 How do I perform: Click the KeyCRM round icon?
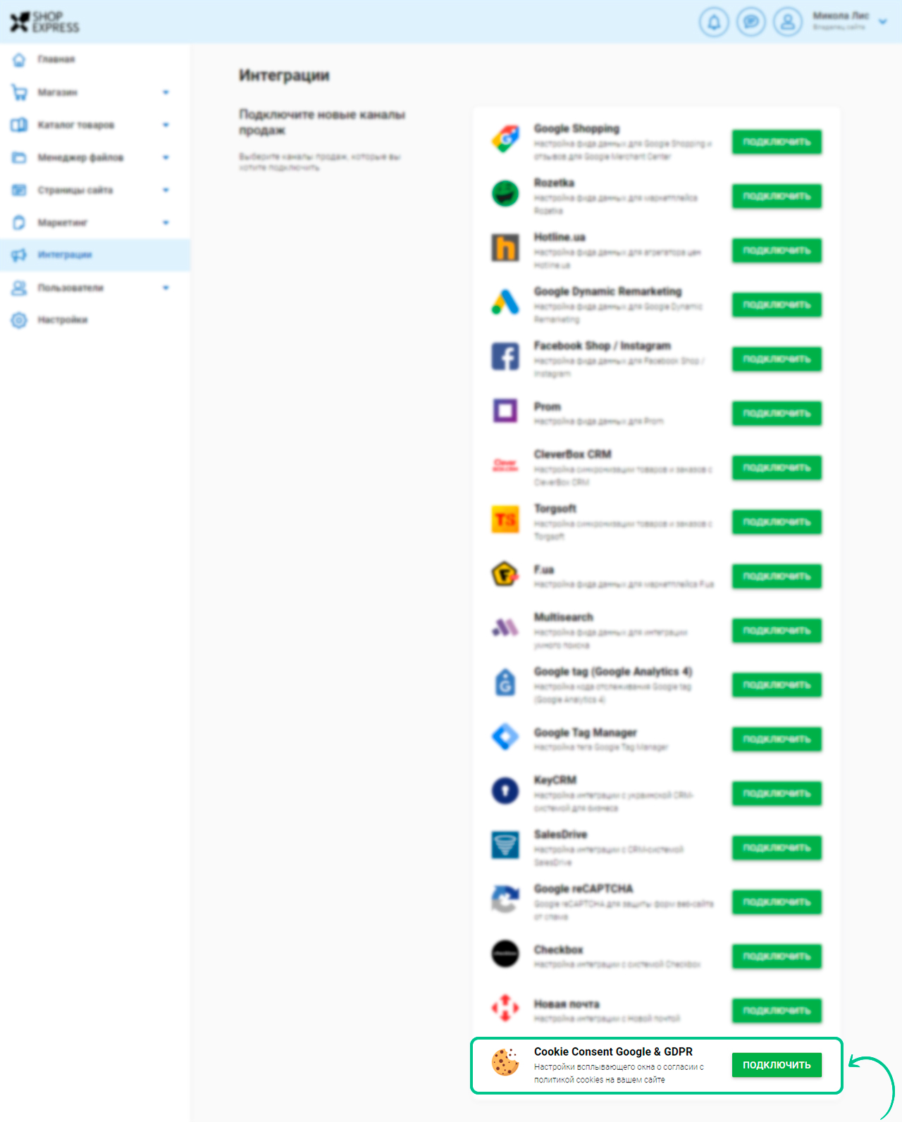click(x=505, y=791)
